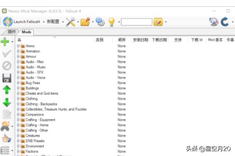Expand the Animation category
The width and height of the screenshot is (235, 156).
18,51
